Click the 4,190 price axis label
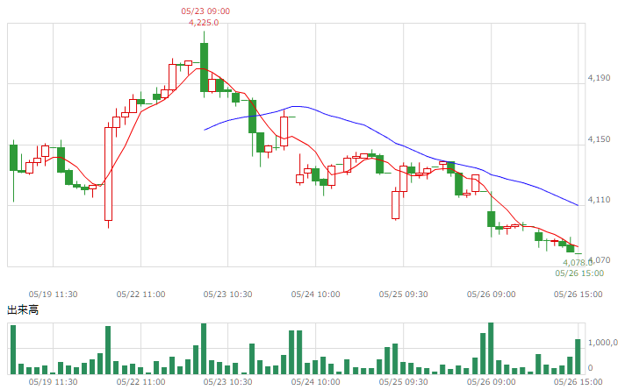Viewport: 618px width, 390px height. coord(599,78)
